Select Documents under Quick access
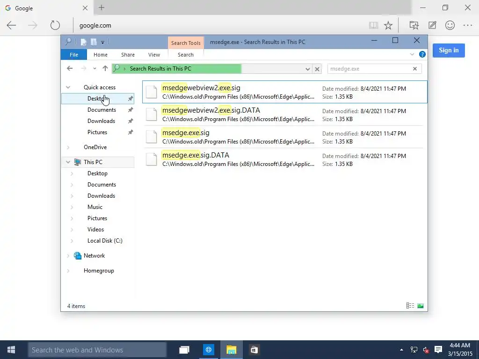The height and width of the screenshot is (359, 479). 102,110
